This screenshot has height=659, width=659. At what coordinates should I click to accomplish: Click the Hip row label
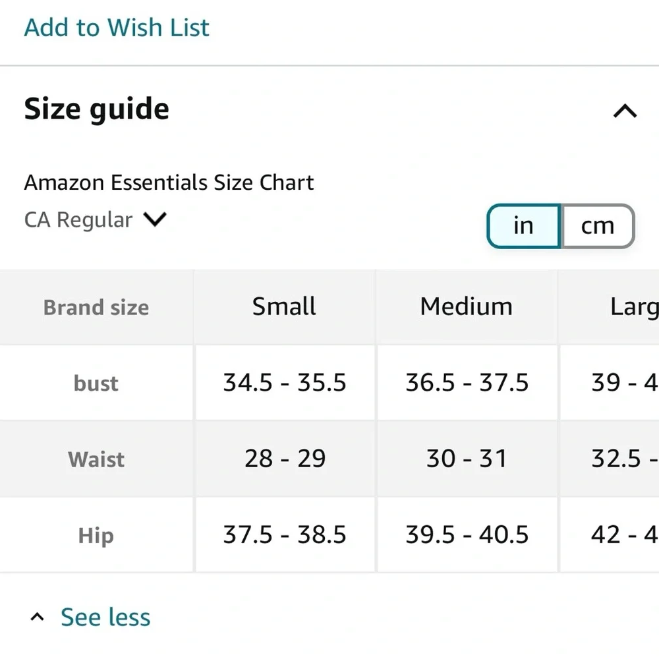click(96, 535)
